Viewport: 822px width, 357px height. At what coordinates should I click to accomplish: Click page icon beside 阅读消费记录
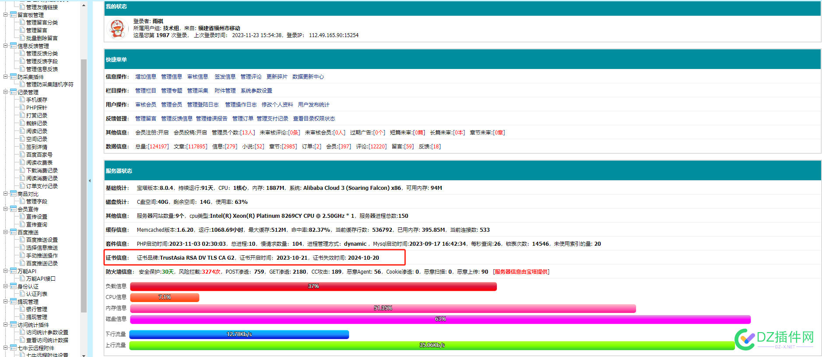click(x=22, y=178)
